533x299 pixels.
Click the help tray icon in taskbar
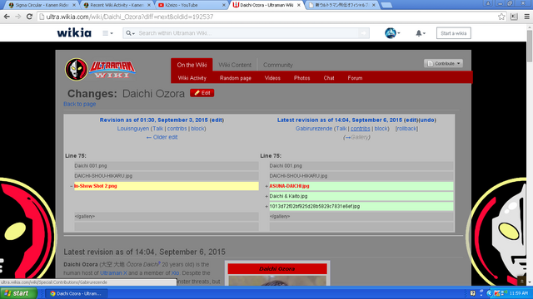click(472, 293)
